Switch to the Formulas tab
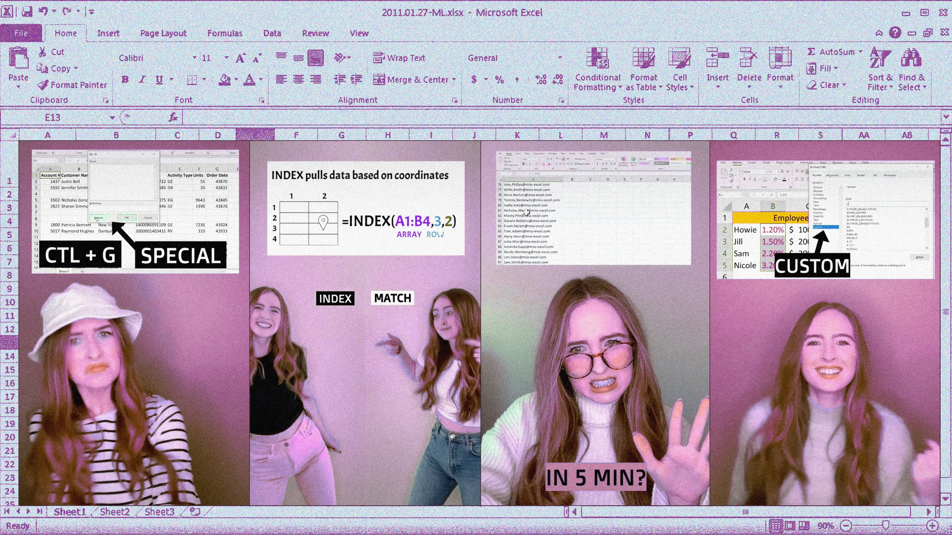Screen dimensions: 952x535 225,33
